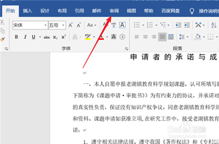Toggle bold formatting B
The width and height of the screenshot is (219, 144).
(x=16, y=37)
